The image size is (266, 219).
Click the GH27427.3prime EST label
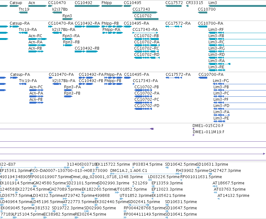tap(225, 171)
